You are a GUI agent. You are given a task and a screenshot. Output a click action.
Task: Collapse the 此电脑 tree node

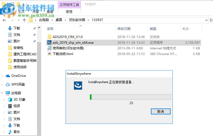pos(2,93)
